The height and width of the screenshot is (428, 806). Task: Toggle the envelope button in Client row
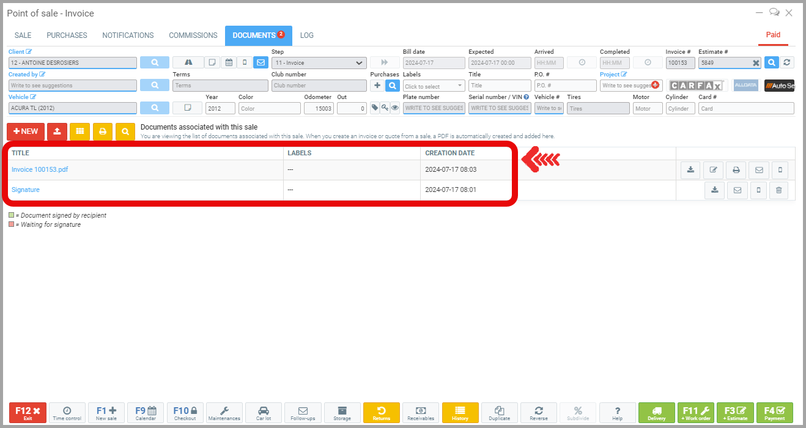(261, 62)
